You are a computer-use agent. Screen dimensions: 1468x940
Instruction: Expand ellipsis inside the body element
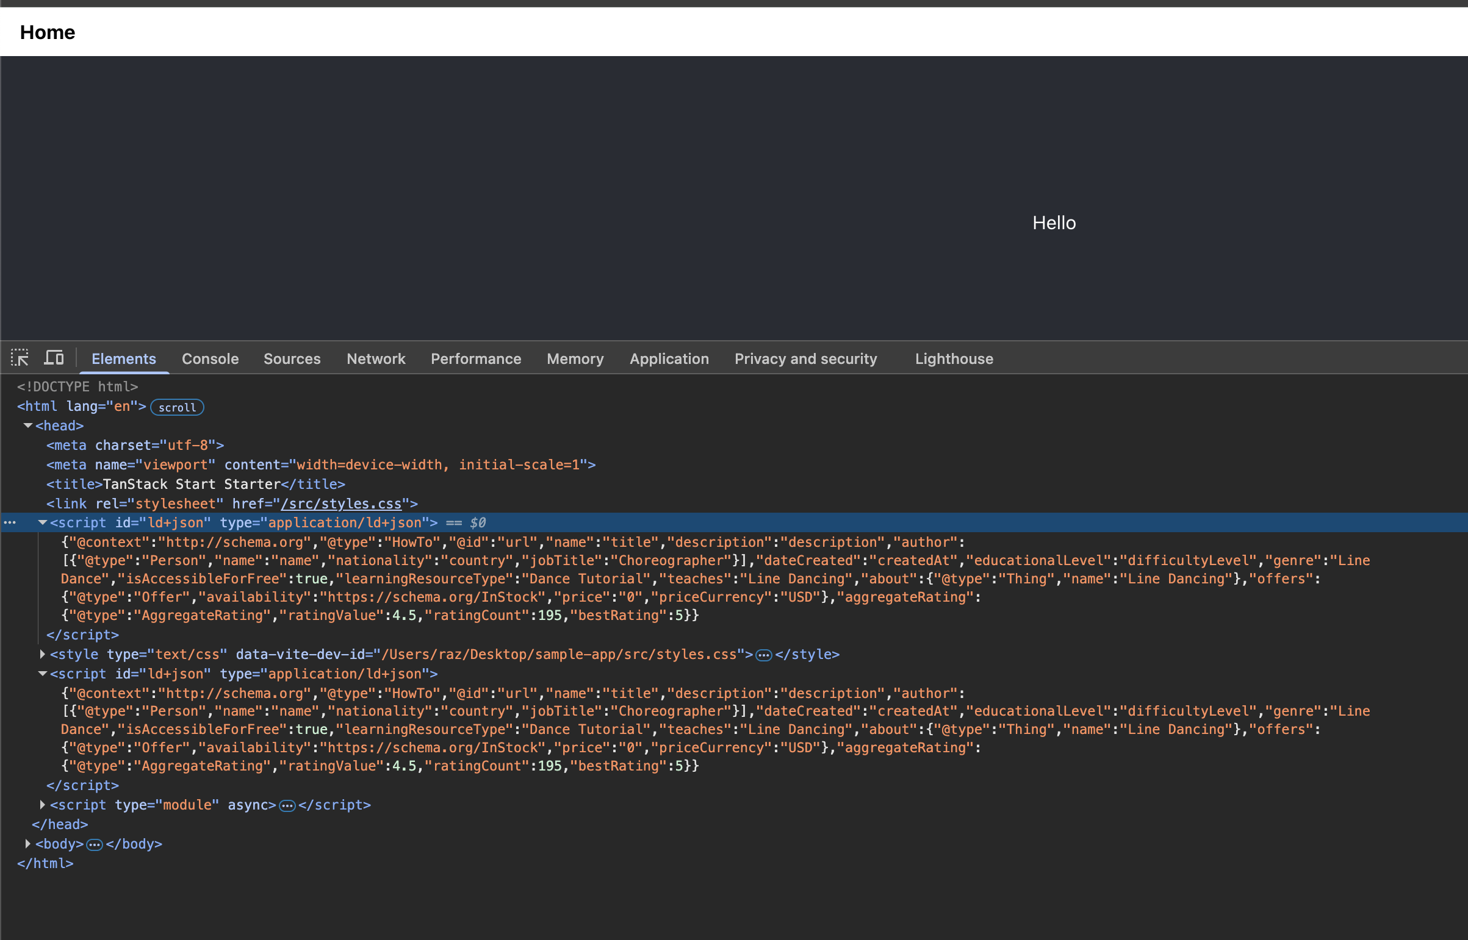(x=94, y=845)
